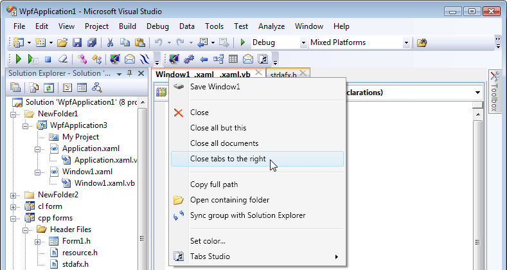The width and height of the screenshot is (507, 270).
Task: Open the Window menu
Action: pos(309,26)
